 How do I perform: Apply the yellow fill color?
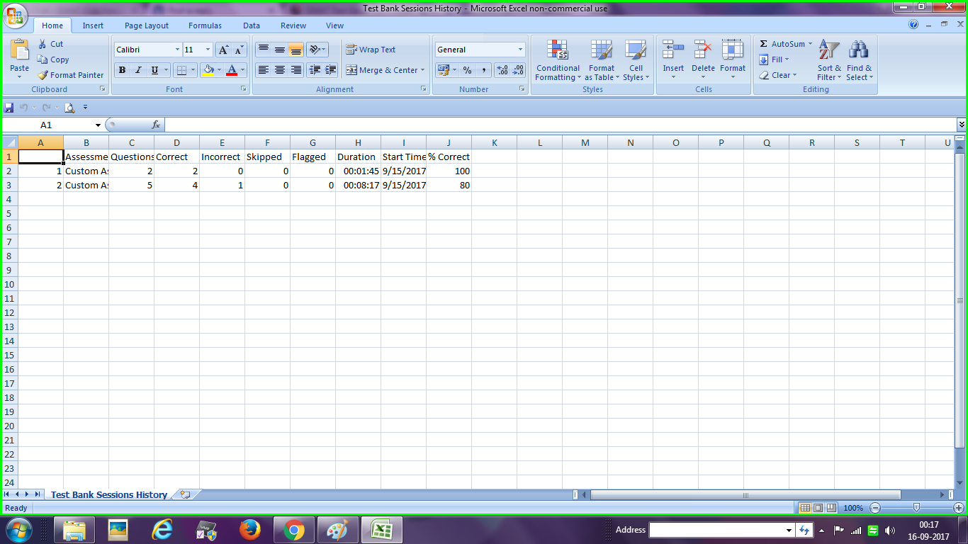[208, 70]
